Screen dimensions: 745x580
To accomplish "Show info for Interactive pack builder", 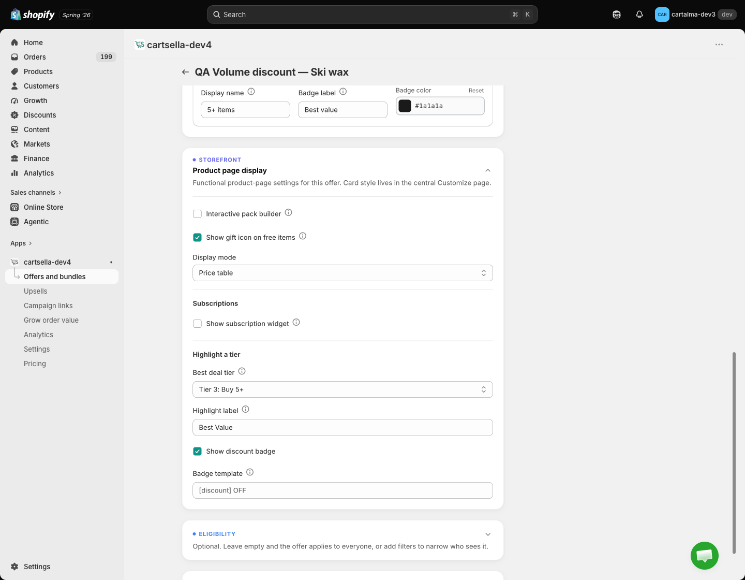I will [x=289, y=212].
